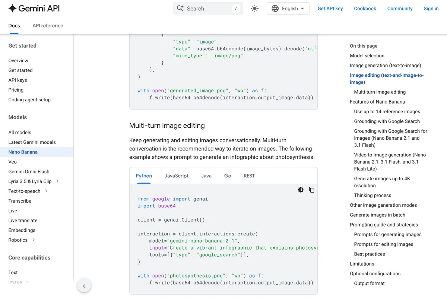Viewport: 447px width, 298px height.
Task: Click the search magnifier icon
Action: (180, 8)
